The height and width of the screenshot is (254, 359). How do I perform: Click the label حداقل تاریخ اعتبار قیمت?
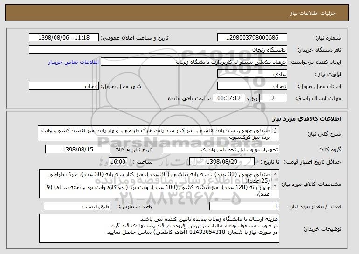coord(313,162)
